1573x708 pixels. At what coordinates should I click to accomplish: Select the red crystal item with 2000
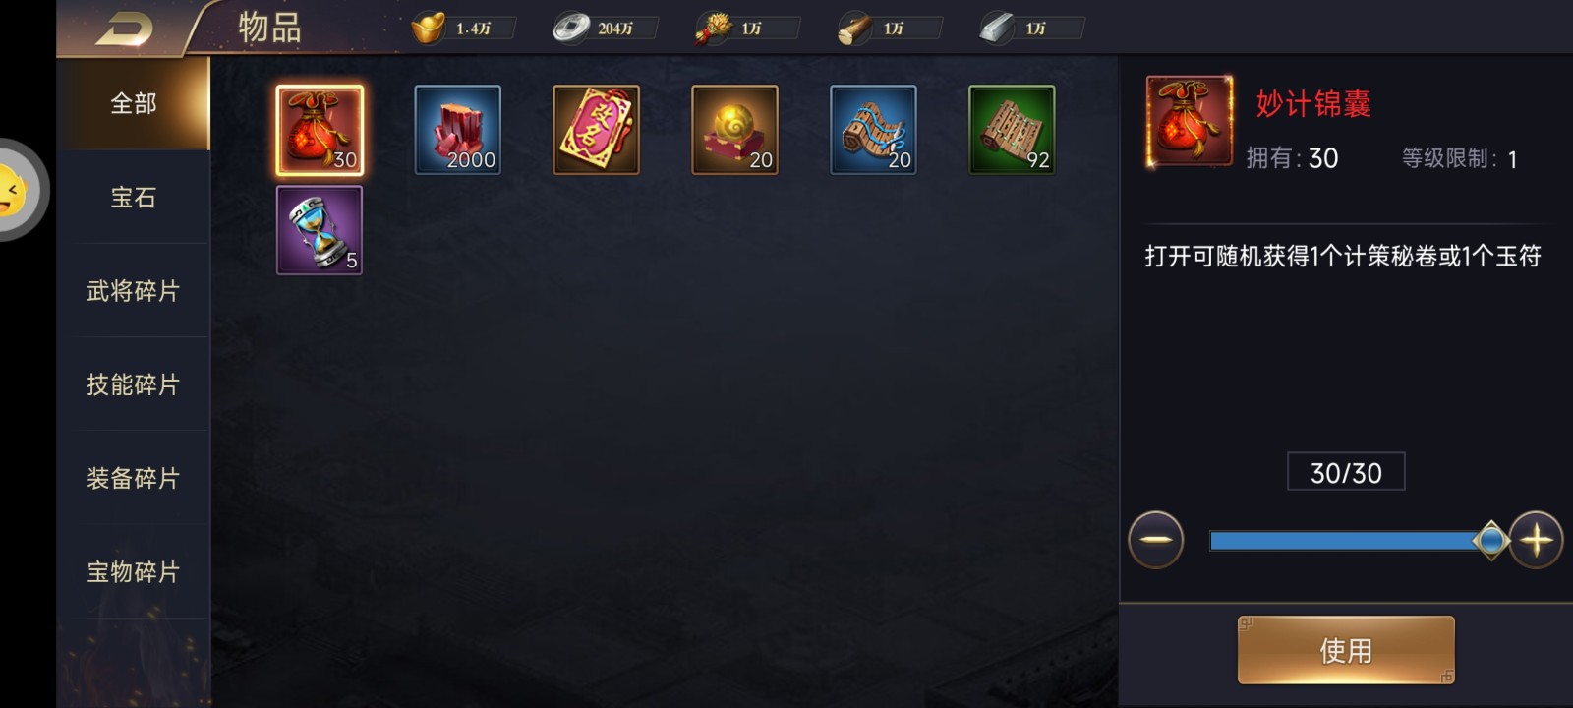[x=457, y=130]
